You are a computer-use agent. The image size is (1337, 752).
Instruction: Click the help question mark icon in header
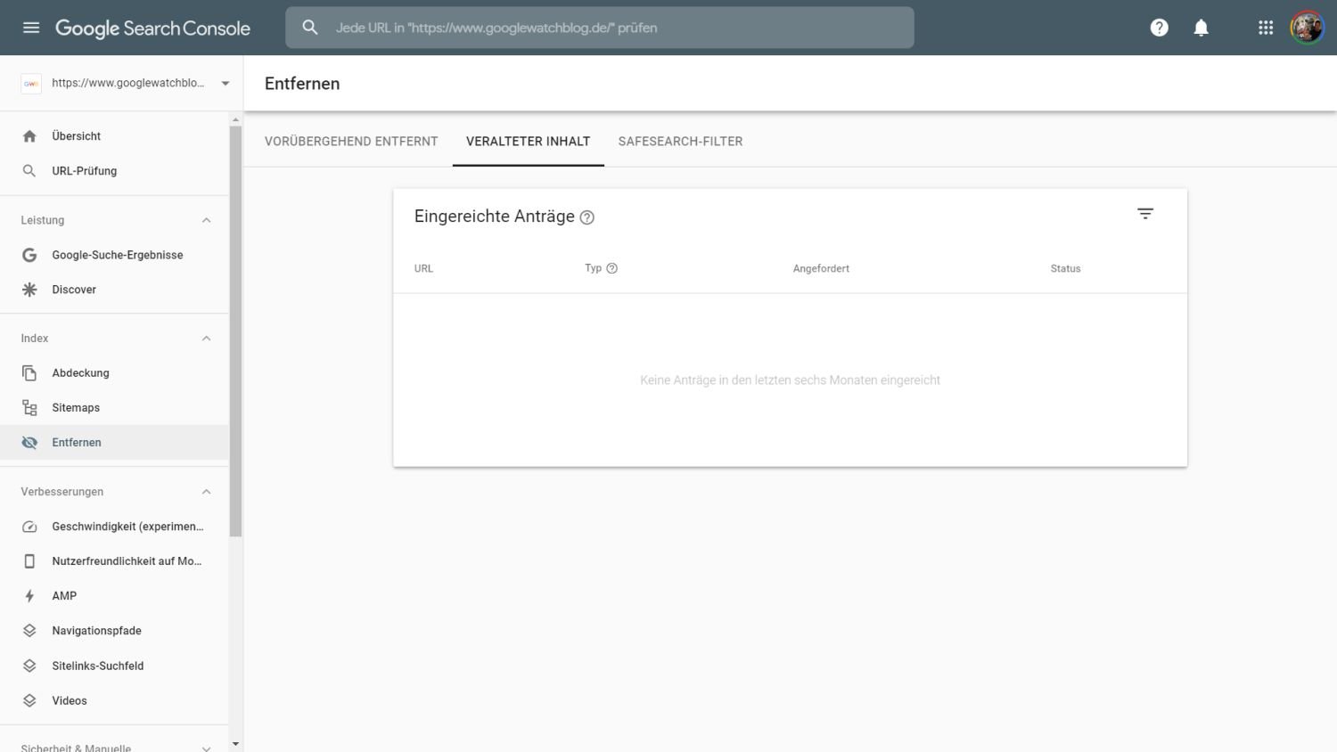click(1159, 28)
